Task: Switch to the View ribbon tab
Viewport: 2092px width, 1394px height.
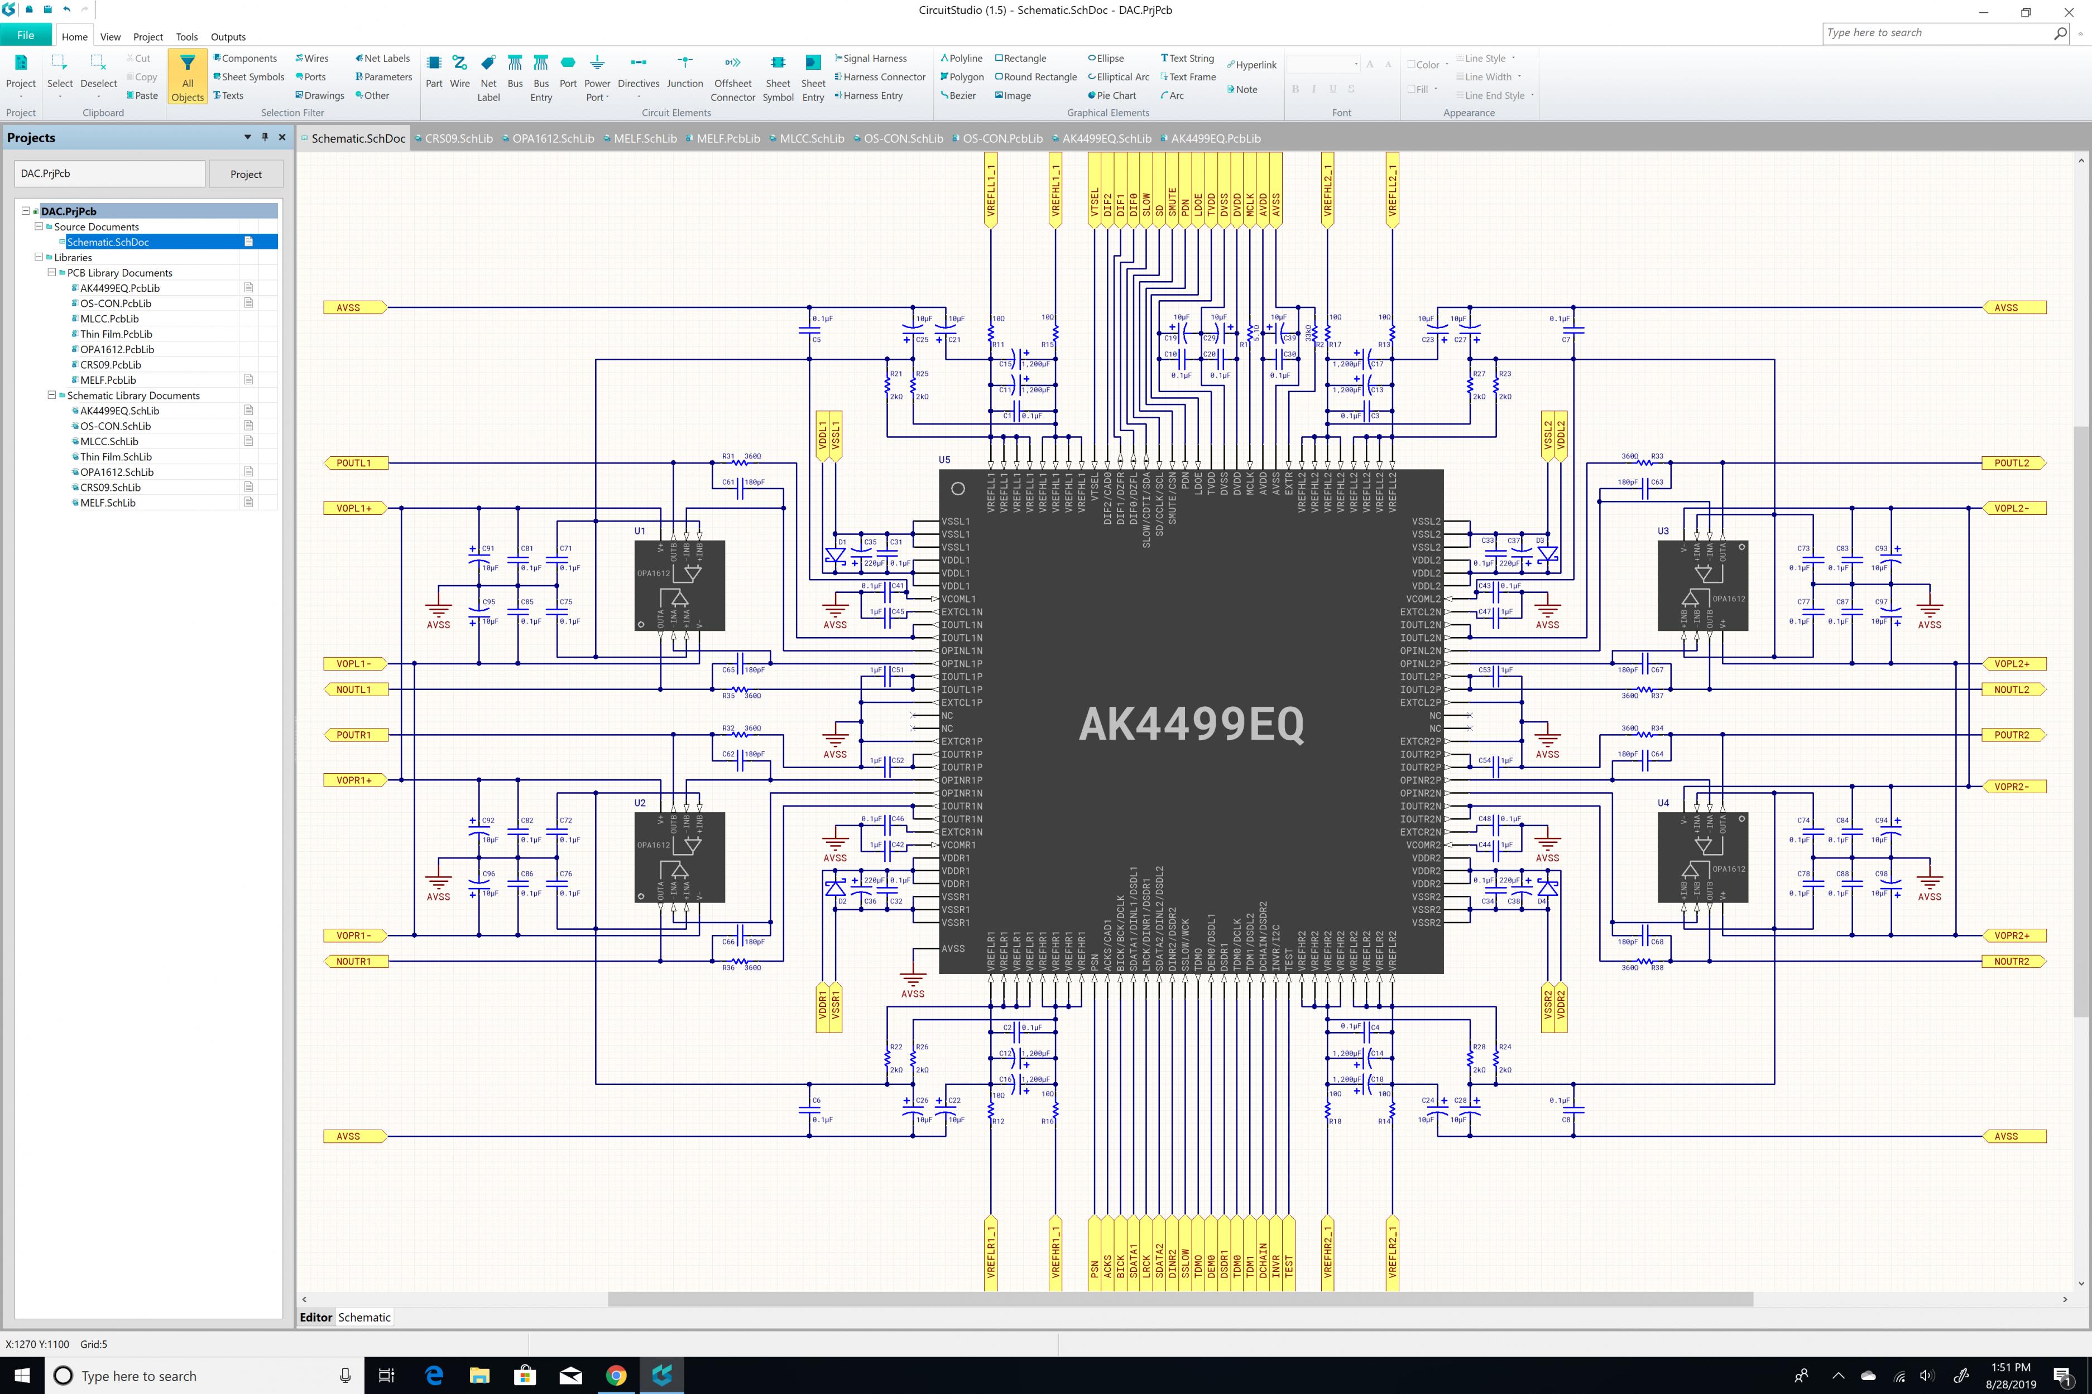Action: pos(111,36)
